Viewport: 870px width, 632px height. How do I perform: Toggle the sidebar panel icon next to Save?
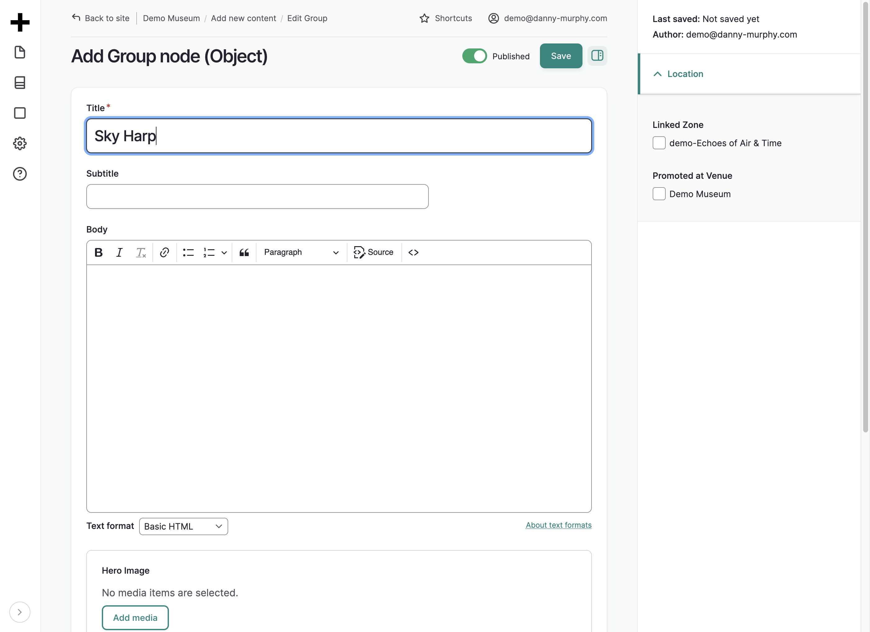tap(597, 56)
